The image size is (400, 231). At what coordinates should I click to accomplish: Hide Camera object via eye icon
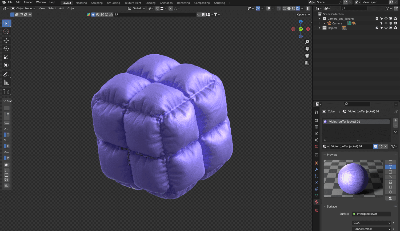point(386,23)
